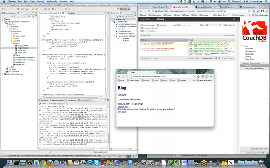Click the Eclipse Debug toolbar button
This screenshot has height=168, width=270.
point(18,9)
